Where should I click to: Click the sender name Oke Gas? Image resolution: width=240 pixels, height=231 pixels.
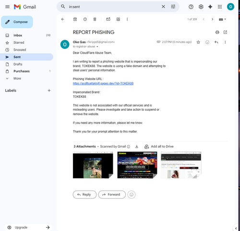[x=79, y=42]
